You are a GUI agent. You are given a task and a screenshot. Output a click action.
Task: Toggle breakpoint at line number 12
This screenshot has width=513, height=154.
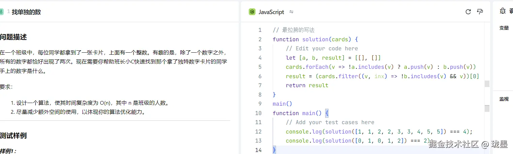coord(258,132)
